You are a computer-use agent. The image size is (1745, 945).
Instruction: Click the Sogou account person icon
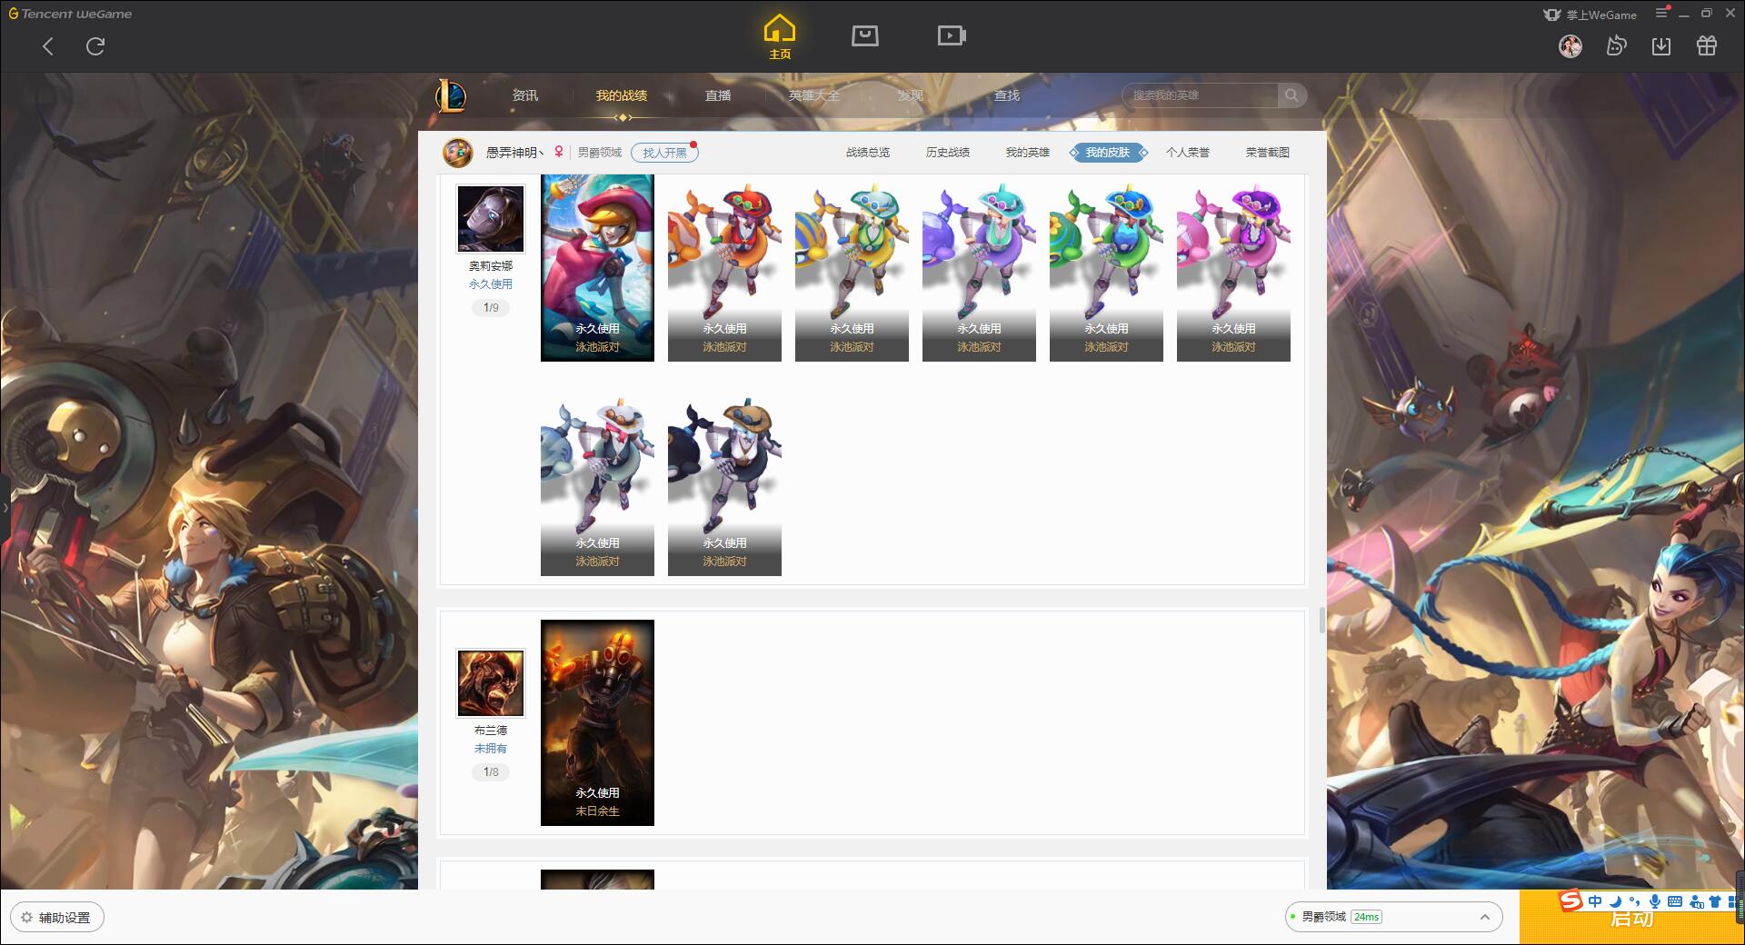[1696, 901]
